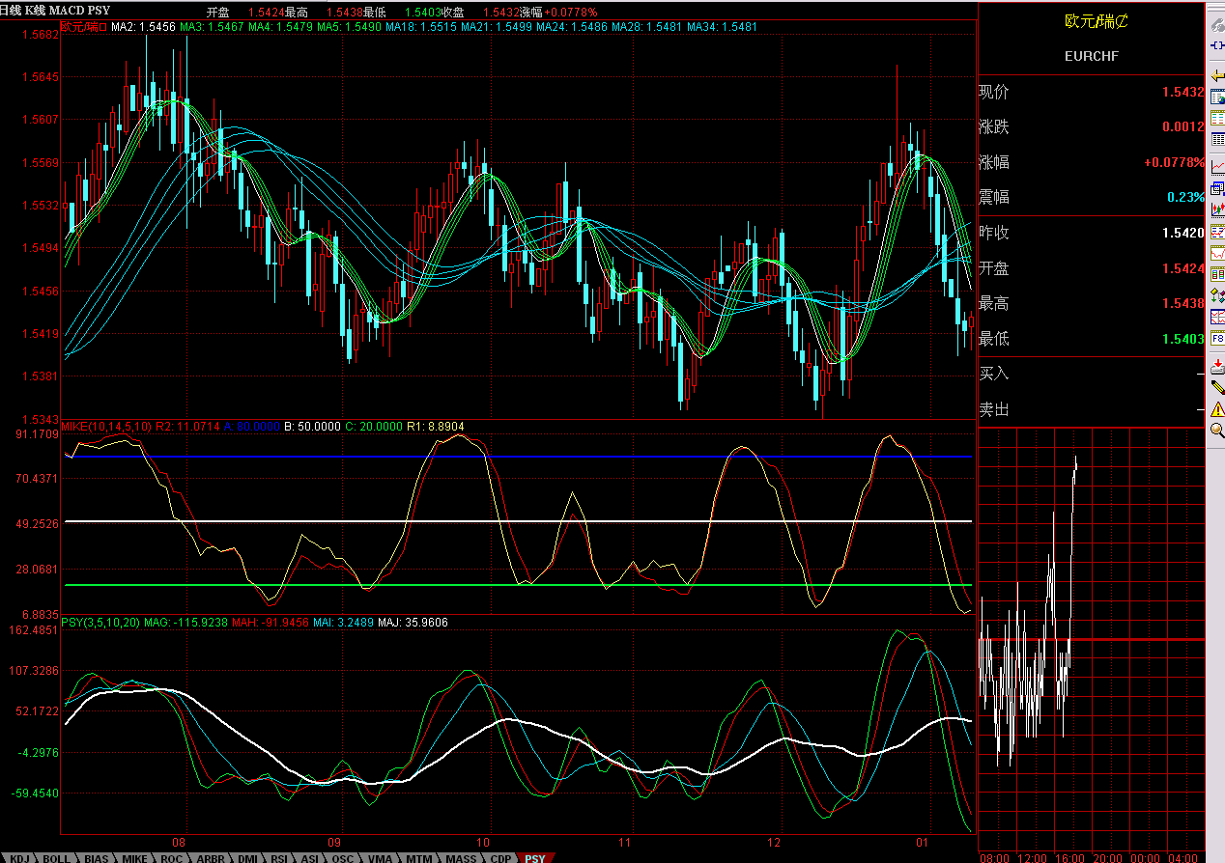
Task: Click the R1: 8.8904 legend value
Action: pyautogui.click(x=435, y=426)
